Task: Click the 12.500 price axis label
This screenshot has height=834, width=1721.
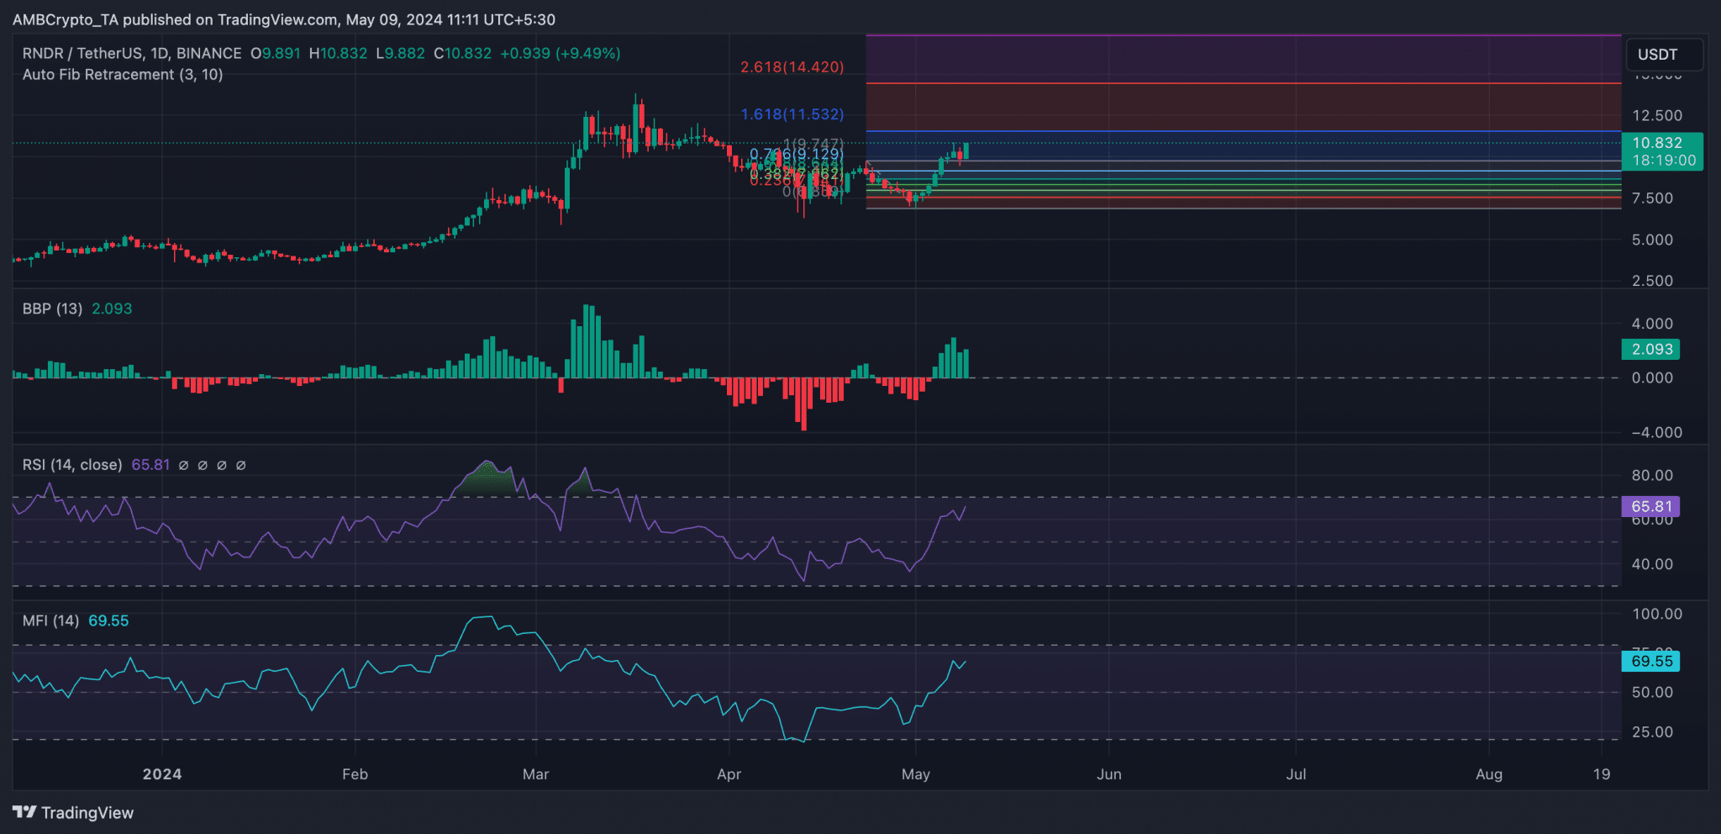Action: pos(1657,115)
